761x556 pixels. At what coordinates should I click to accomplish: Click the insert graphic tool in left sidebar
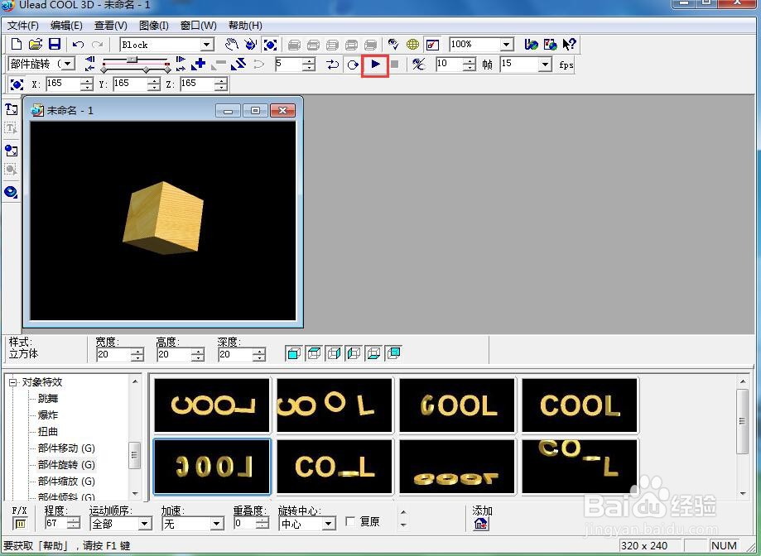pyautogui.click(x=11, y=151)
